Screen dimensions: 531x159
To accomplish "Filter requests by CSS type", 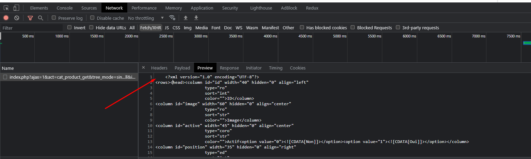I will click(x=176, y=28).
